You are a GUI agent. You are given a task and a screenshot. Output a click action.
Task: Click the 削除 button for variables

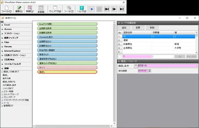point(152,28)
